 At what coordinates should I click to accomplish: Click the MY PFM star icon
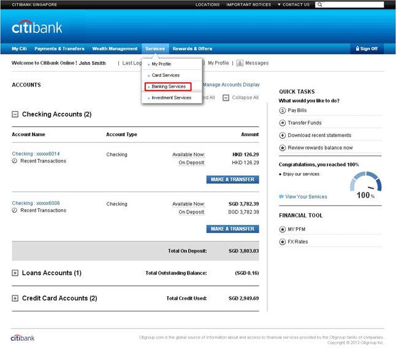[283, 229]
